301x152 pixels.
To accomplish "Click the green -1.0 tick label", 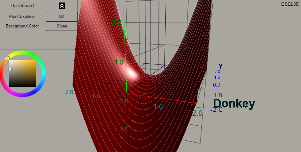I will [123, 129].
